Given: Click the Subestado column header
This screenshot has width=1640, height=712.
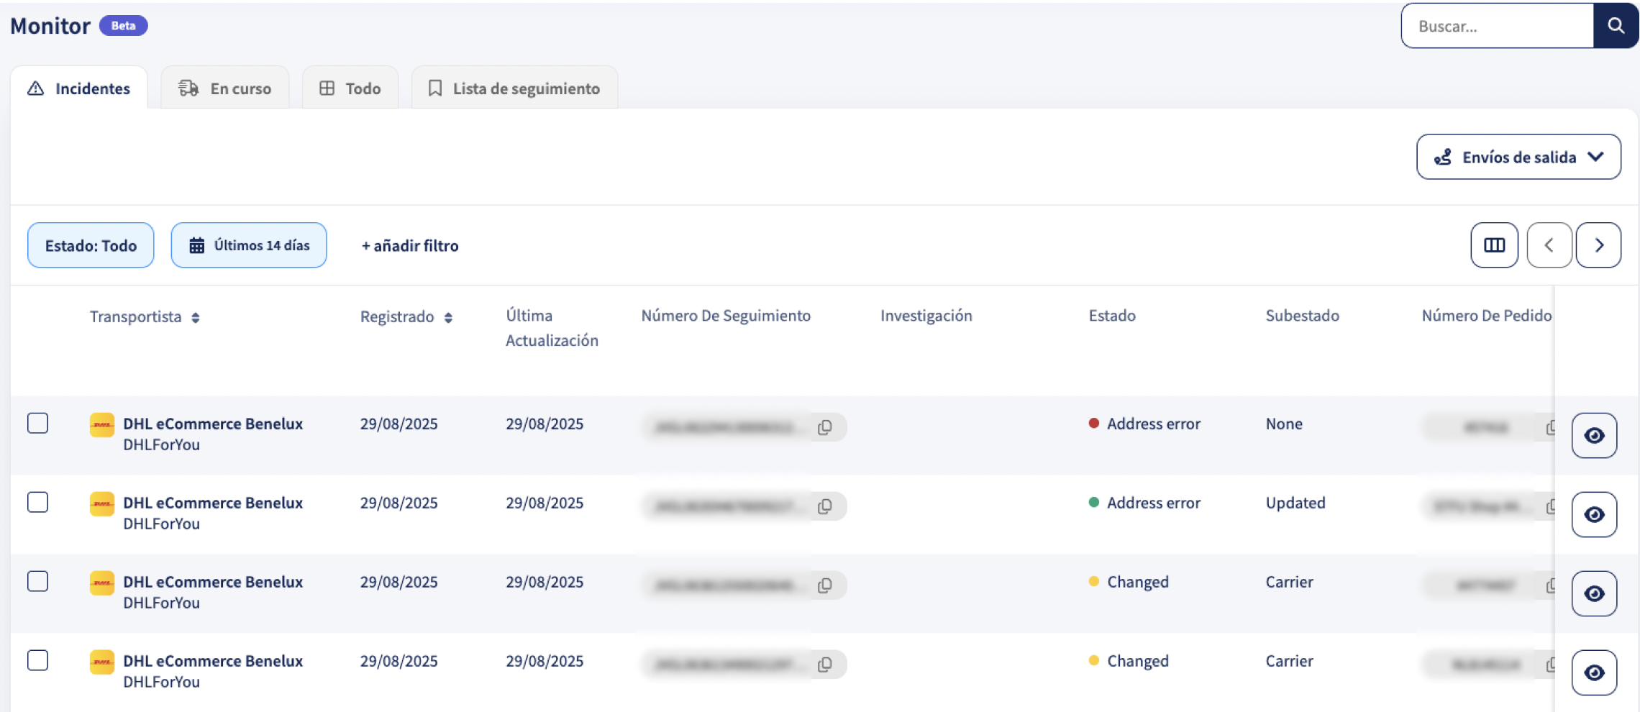Looking at the screenshot, I should pyautogui.click(x=1303, y=316).
